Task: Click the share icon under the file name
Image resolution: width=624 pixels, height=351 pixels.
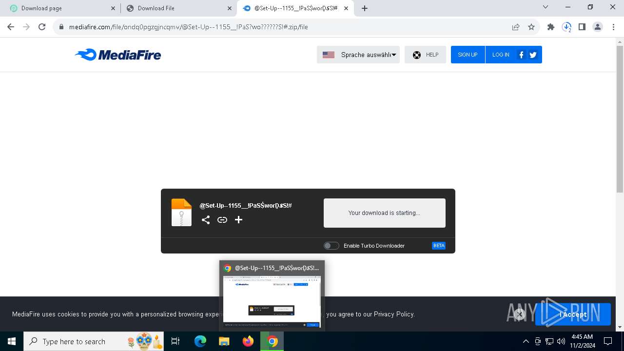Action: point(206,220)
